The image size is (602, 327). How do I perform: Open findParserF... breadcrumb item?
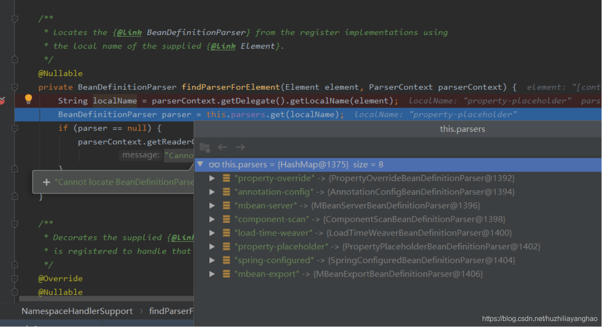(171, 311)
